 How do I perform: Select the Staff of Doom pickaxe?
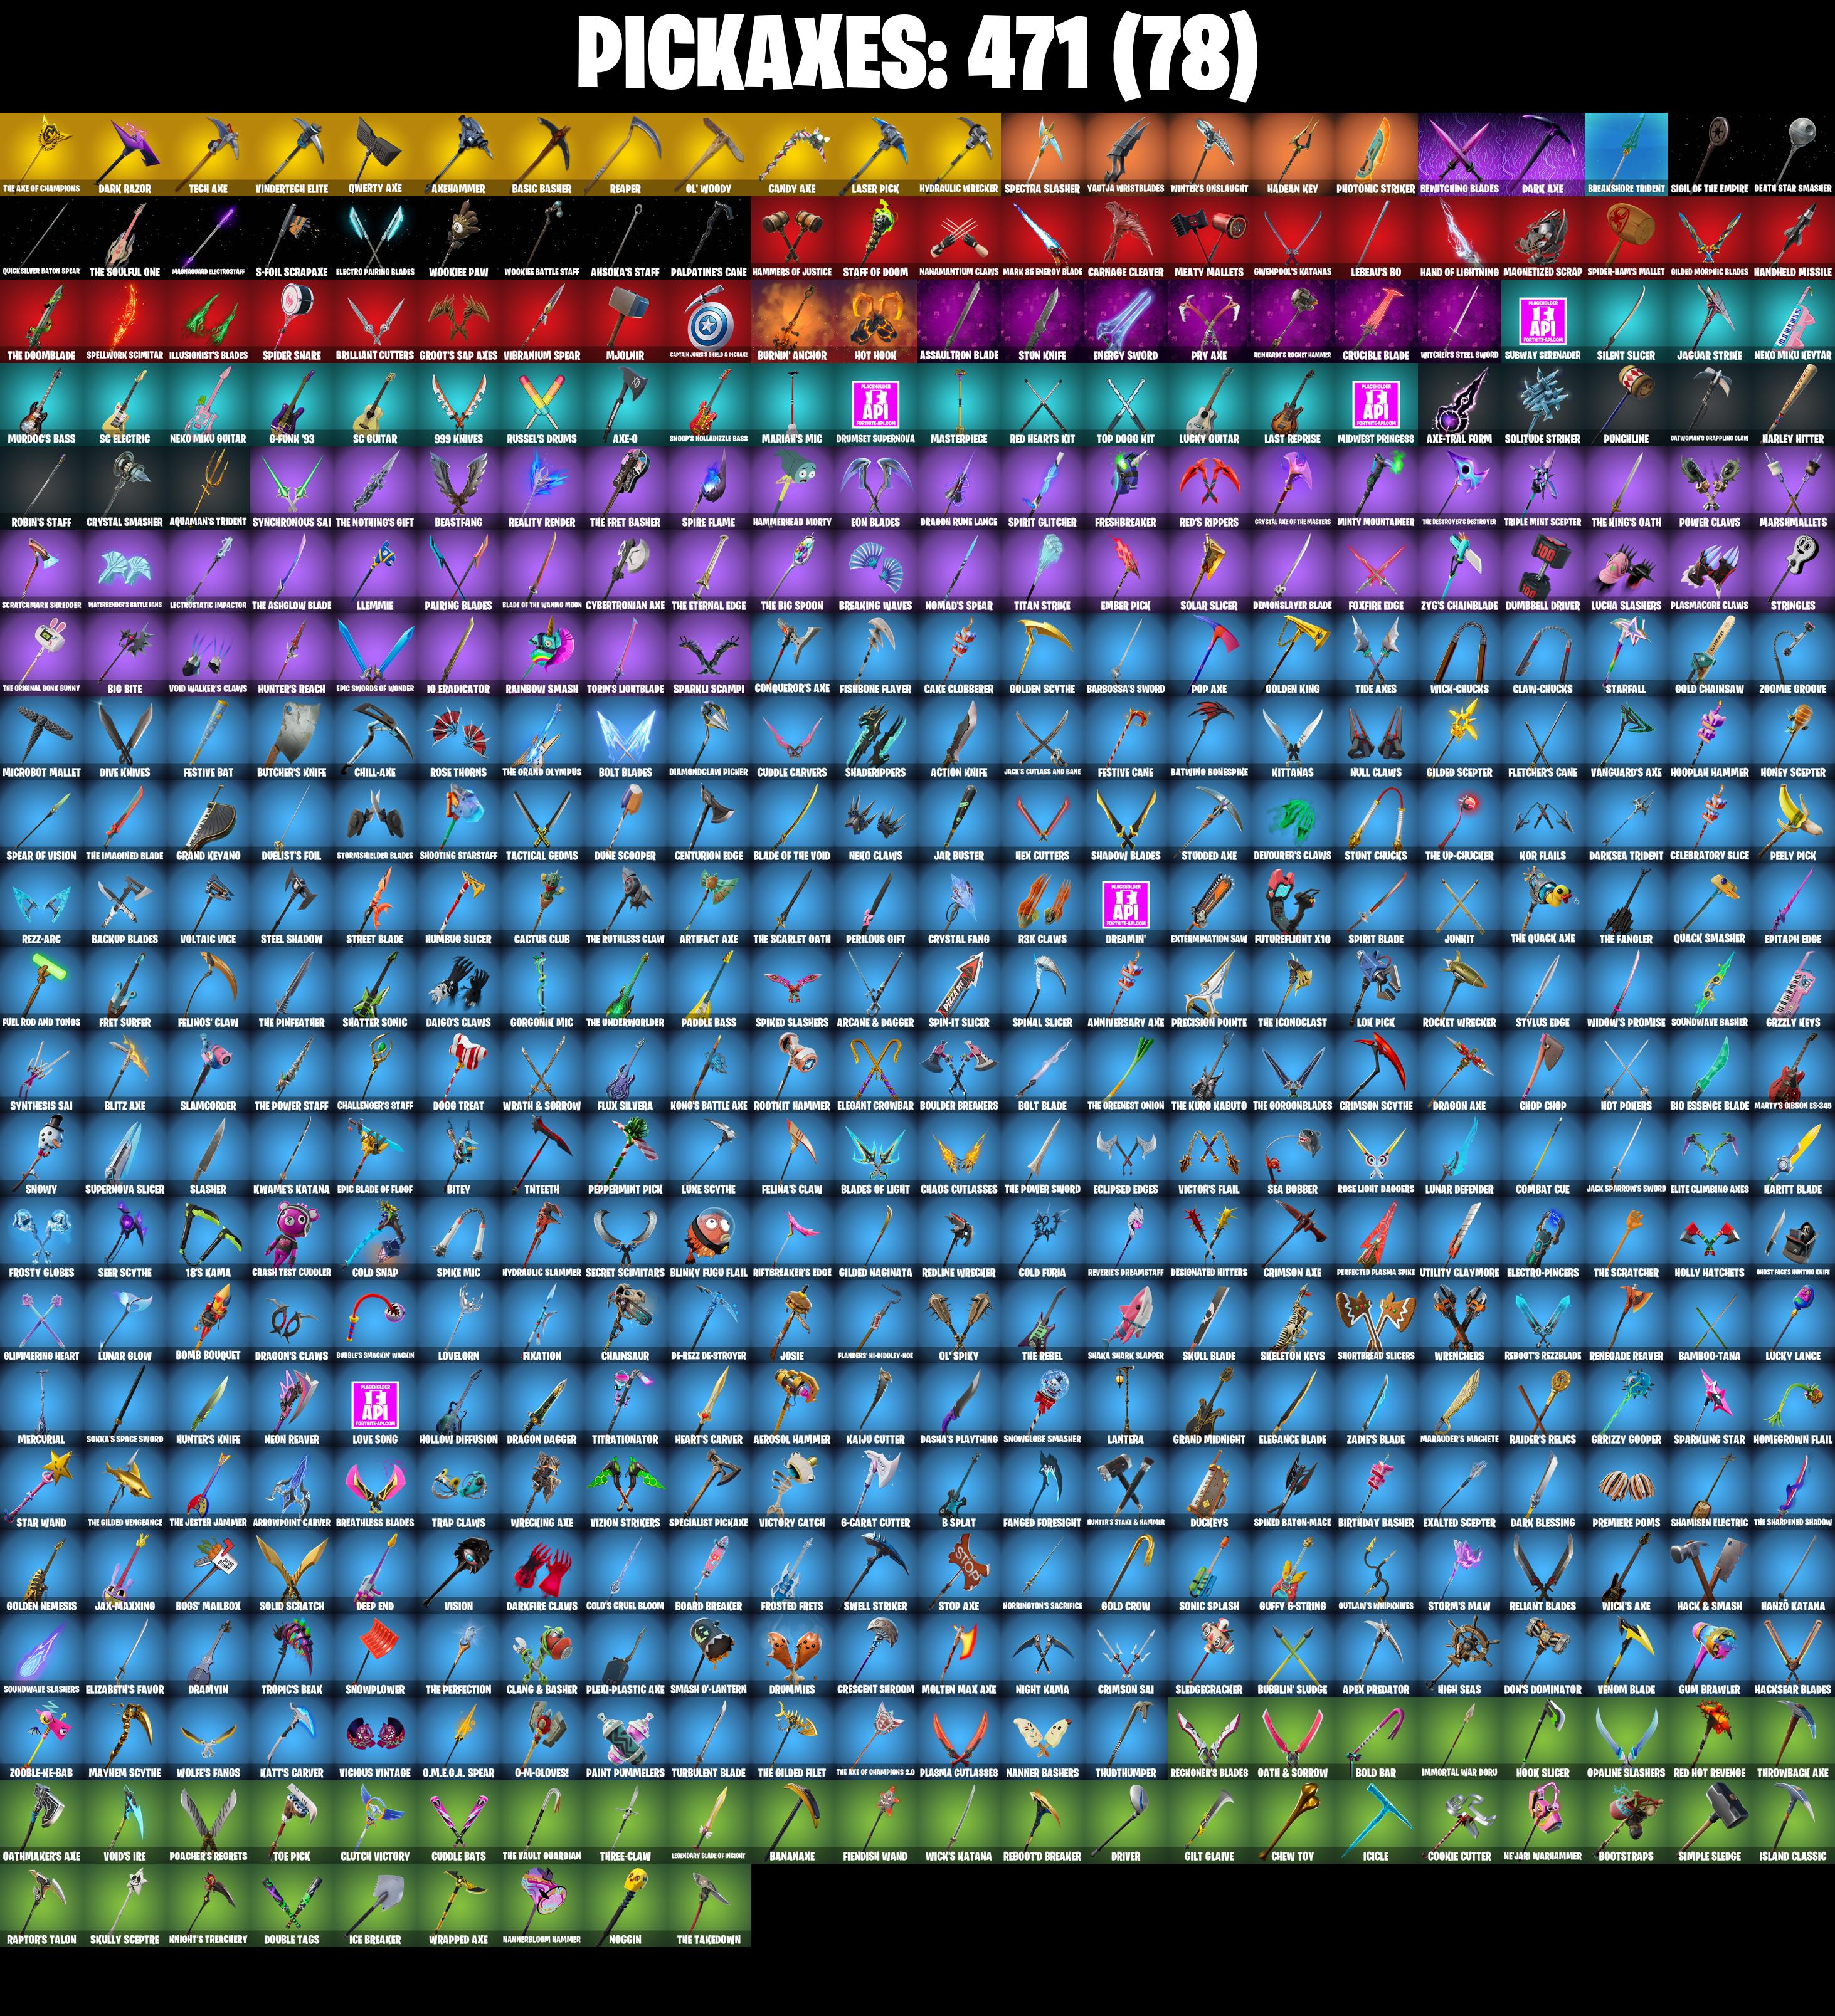point(875,238)
